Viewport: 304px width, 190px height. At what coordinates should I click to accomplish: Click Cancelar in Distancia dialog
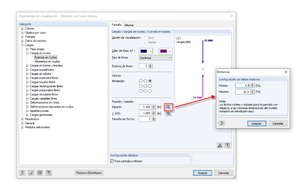(x=278, y=123)
